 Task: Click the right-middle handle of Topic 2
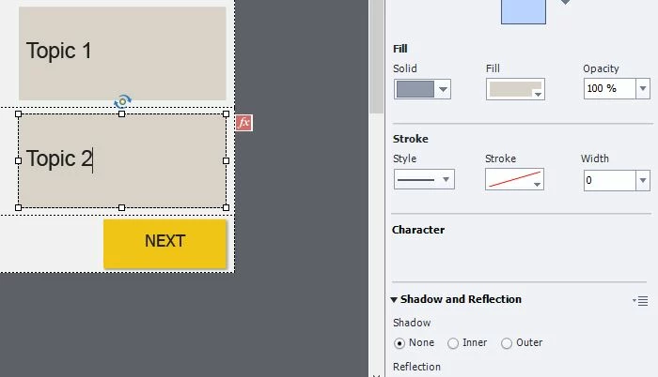point(227,161)
